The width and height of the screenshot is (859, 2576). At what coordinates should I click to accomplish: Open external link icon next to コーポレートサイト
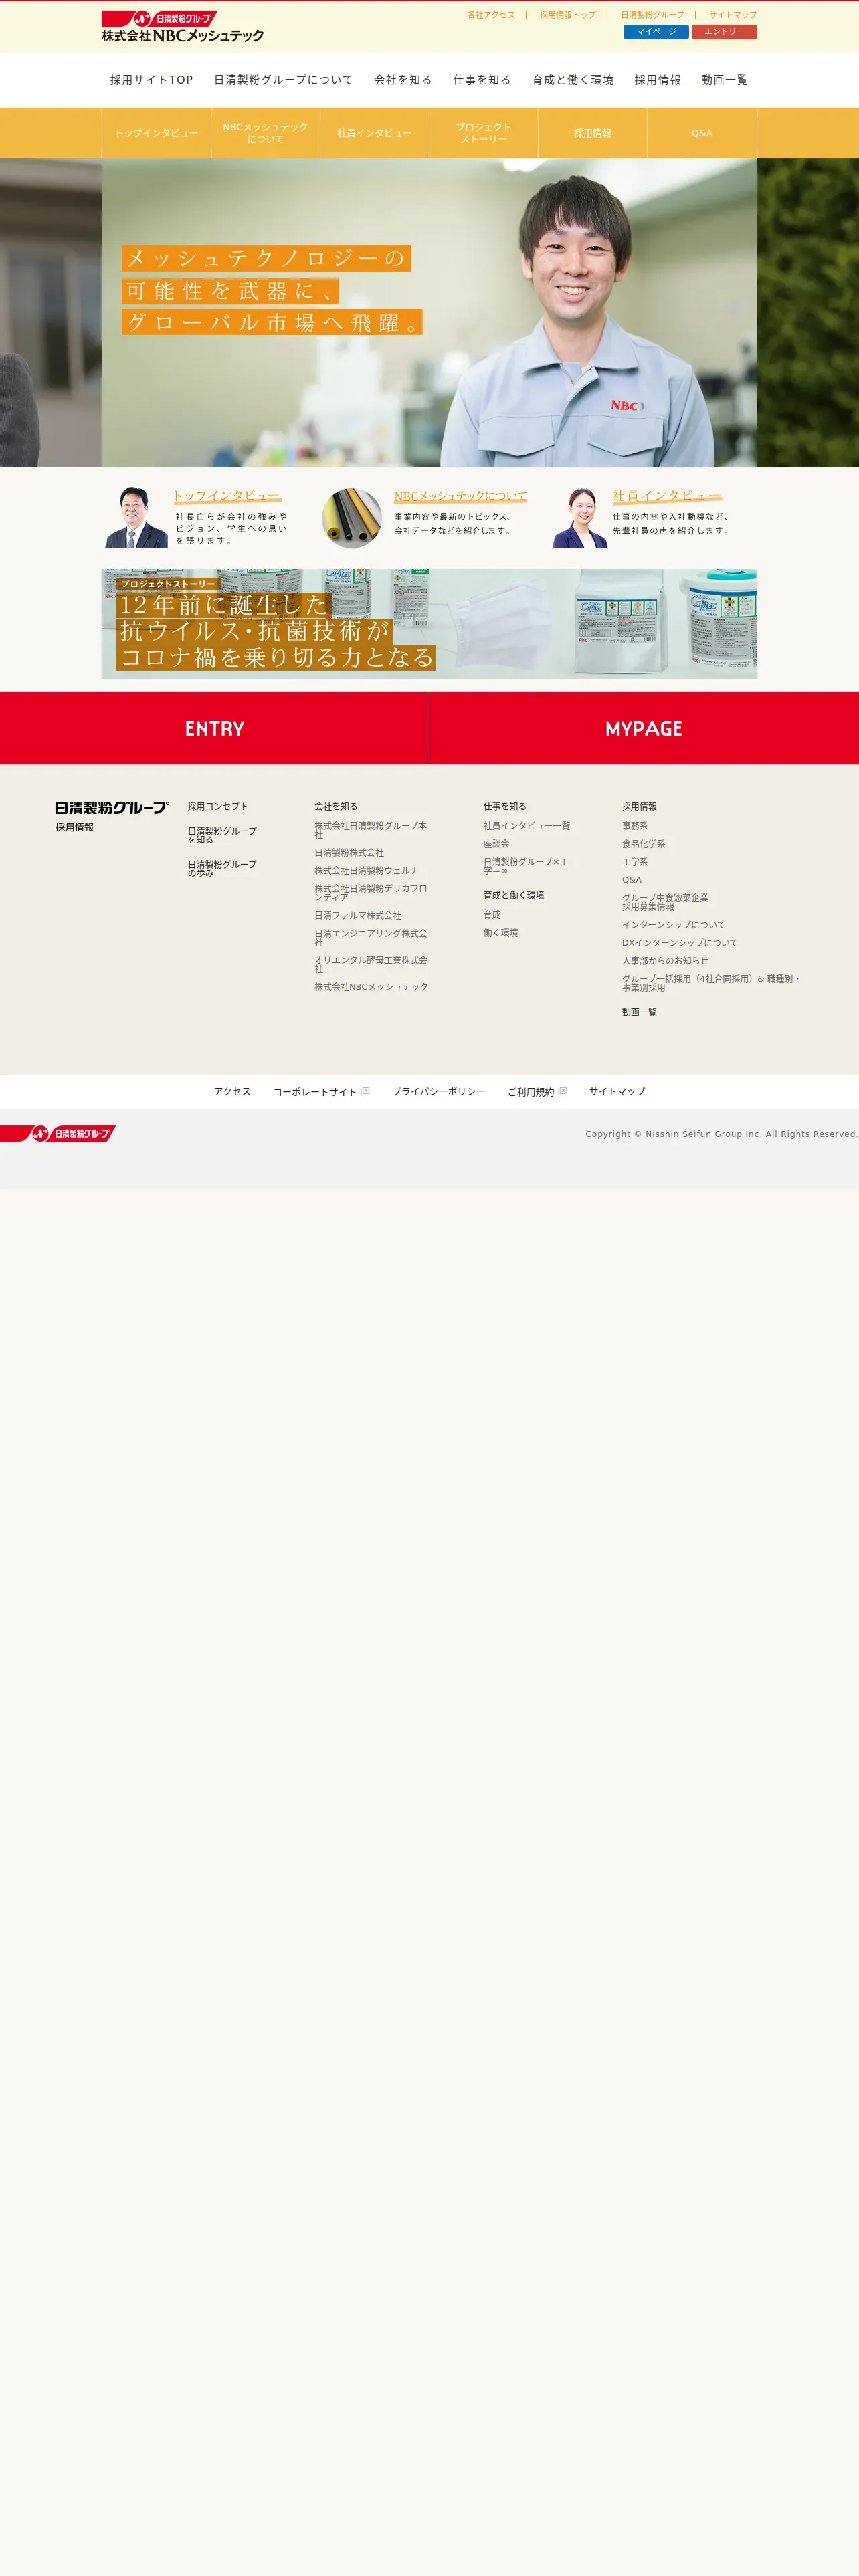365,1091
